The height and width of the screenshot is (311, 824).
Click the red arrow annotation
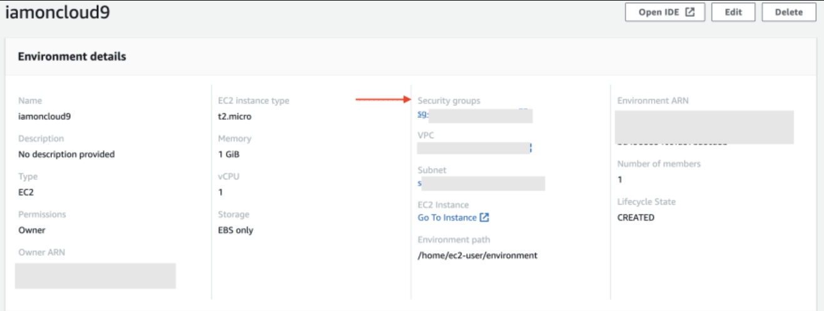coord(382,99)
